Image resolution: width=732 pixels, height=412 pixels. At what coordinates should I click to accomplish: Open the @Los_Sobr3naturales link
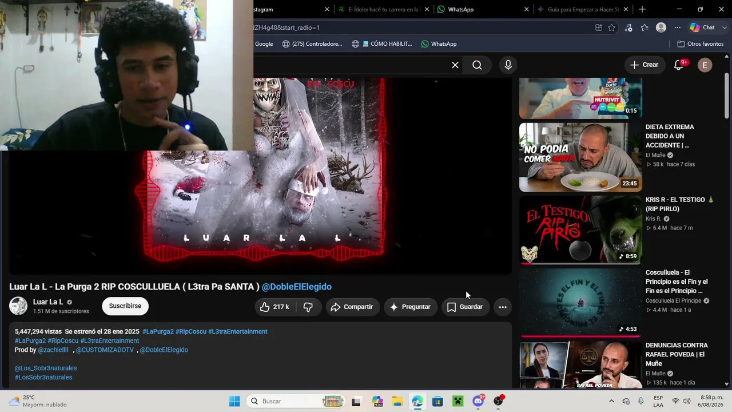(x=46, y=368)
